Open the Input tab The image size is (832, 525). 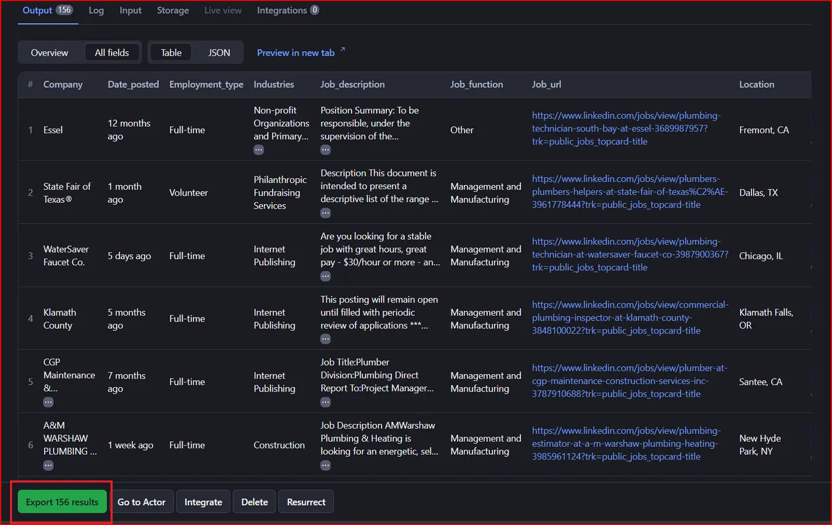tap(131, 10)
